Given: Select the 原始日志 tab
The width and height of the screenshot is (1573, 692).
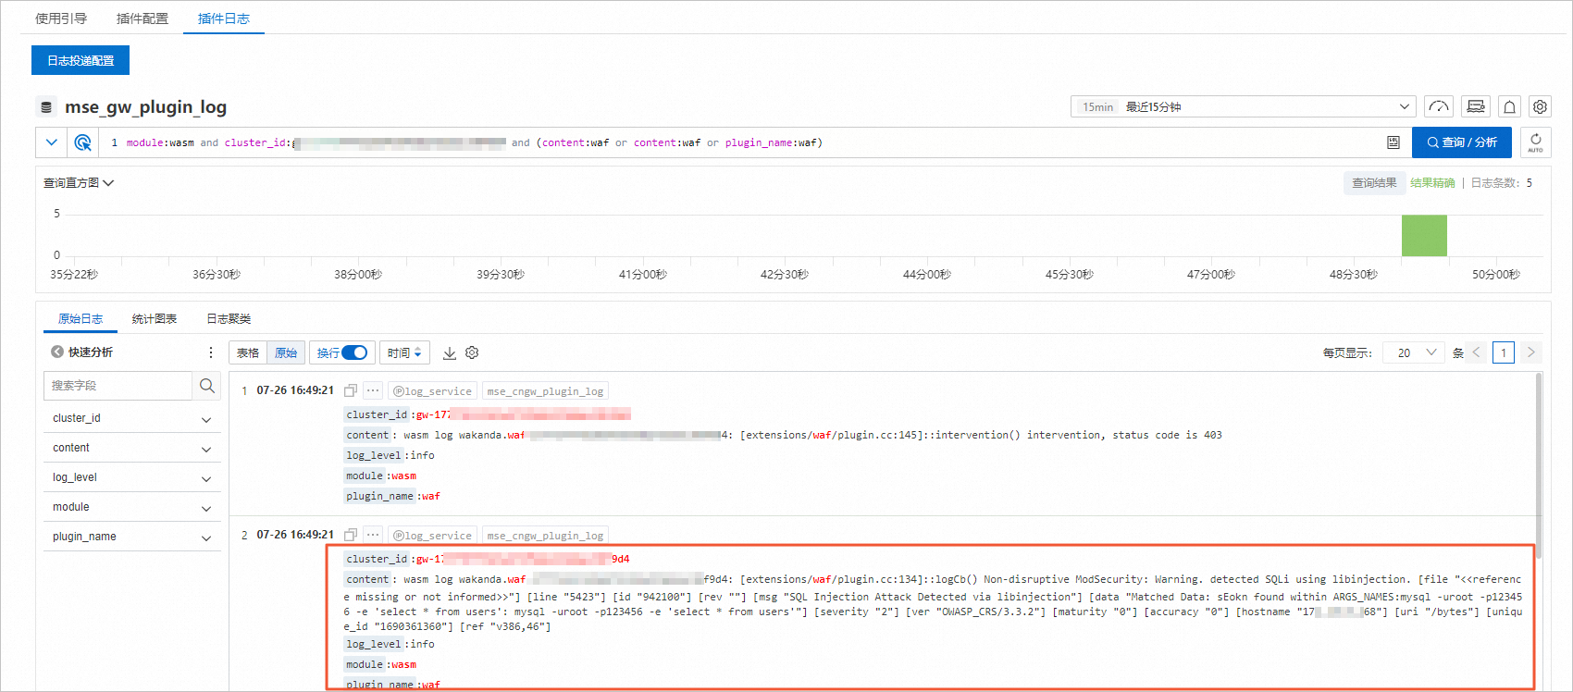Looking at the screenshot, I should (x=81, y=318).
